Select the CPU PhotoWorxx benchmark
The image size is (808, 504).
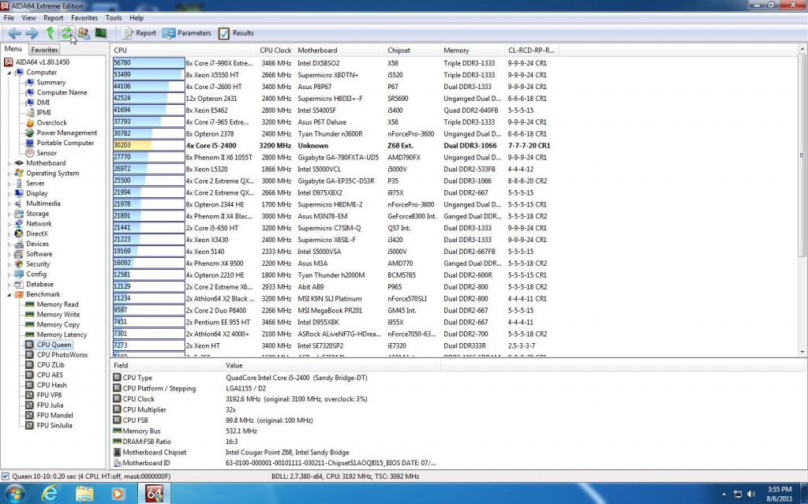tap(62, 355)
